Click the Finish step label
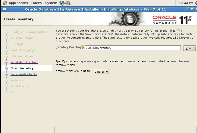This screenshot has width=197, height=133. pos(14,92)
